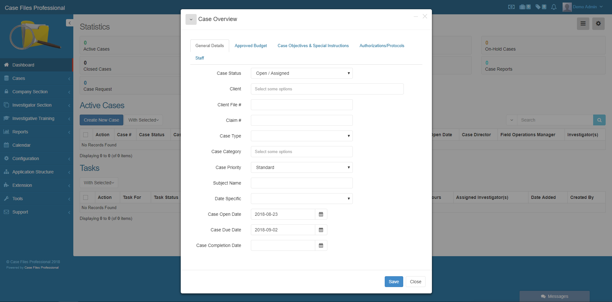
Task: Open the Date Specific dropdown
Action: coord(302,199)
